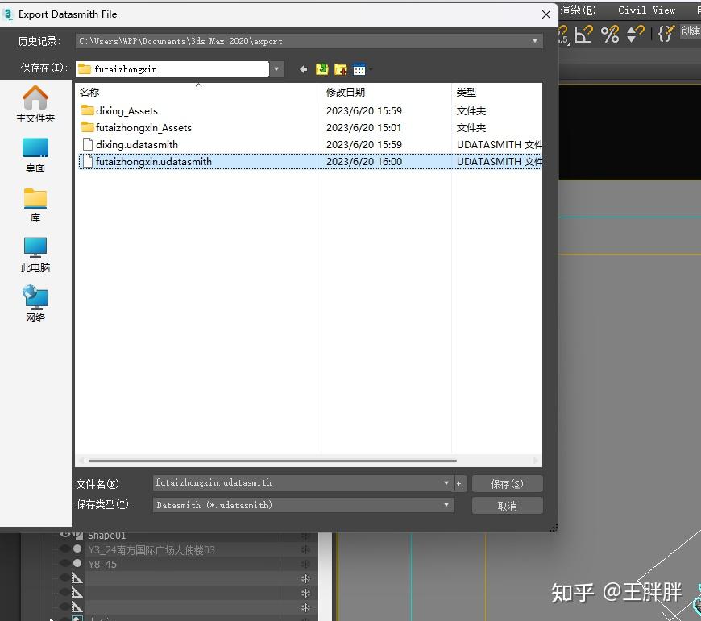Click the back arrow in the save dialog
Screen dimensions: 701x621
(x=303, y=68)
